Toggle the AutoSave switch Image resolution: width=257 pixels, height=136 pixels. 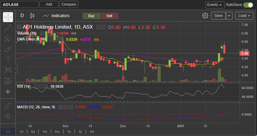(x=248, y=5)
